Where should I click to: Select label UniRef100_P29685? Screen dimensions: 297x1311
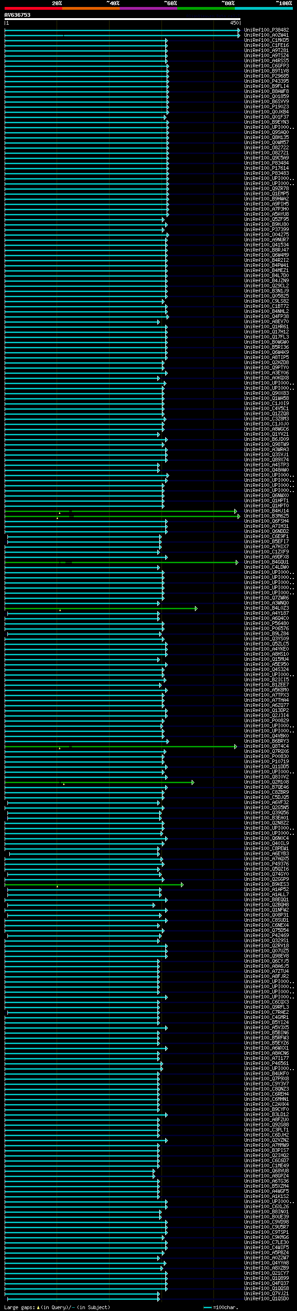point(266,76)
